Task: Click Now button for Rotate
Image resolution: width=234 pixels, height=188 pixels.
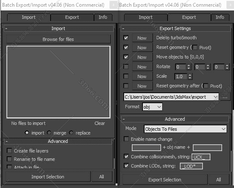Action: pyautogui.click(x=142, y=67)
